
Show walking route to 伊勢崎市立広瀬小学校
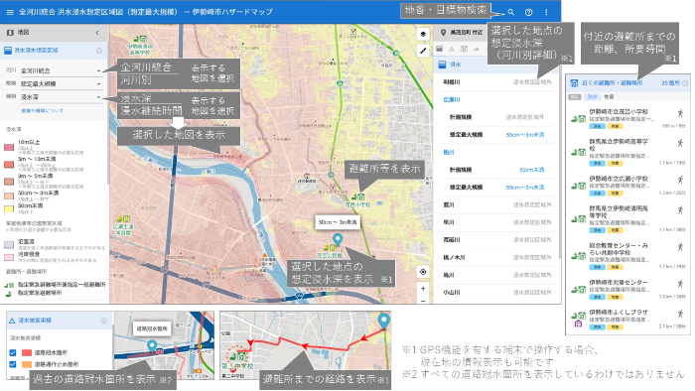point(680,180)
